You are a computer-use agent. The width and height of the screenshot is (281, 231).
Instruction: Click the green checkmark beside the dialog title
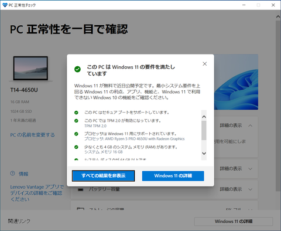(x=77, y=69)
